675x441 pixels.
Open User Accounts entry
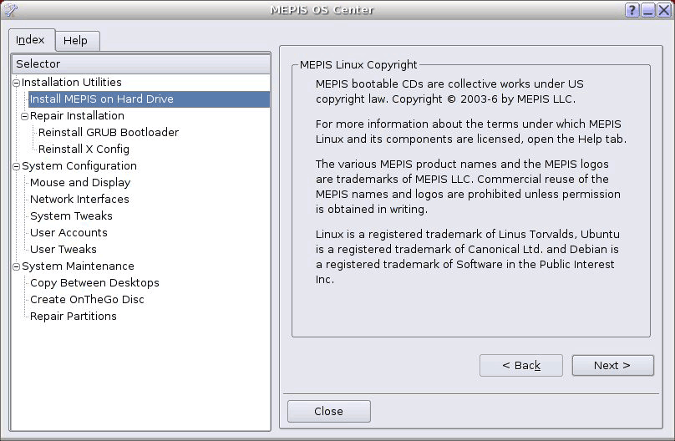[69, 233]
